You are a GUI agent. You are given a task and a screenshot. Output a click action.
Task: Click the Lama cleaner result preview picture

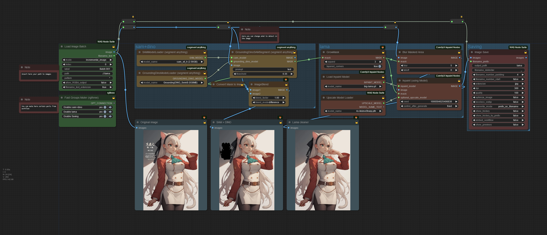click(322, 170)
